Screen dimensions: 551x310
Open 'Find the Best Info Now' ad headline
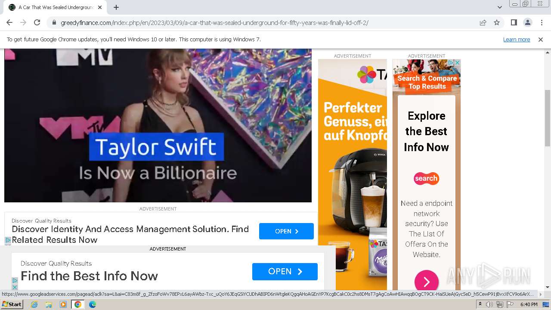[89, 276]
